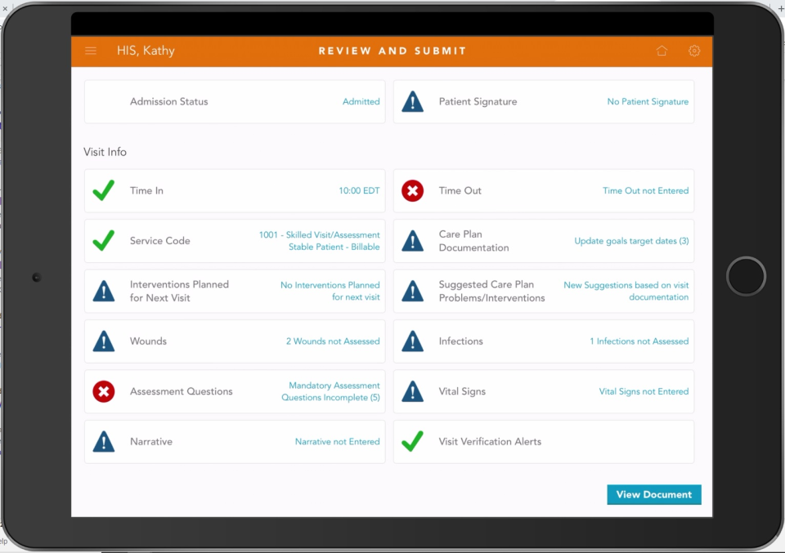The height and width of the screenshot is (553, 785).
Task: Click the 2 Wounds not Assessed link
Action: 332,341
